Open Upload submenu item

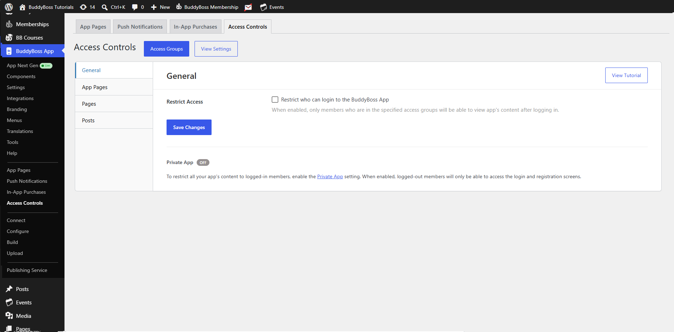[x=15, y=253]
